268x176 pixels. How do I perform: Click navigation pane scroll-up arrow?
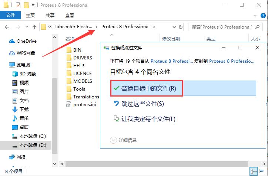click(x=54, y=37)
